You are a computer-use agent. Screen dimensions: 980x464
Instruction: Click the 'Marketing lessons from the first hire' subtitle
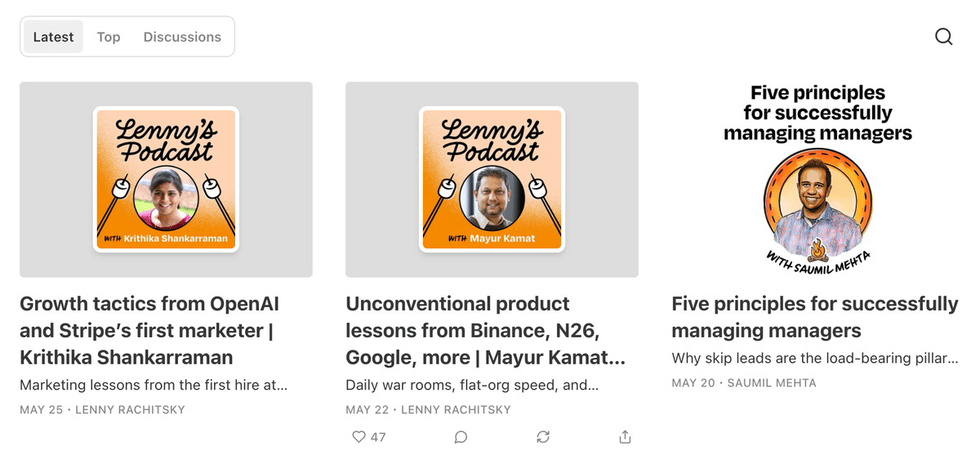pos(154,385)
